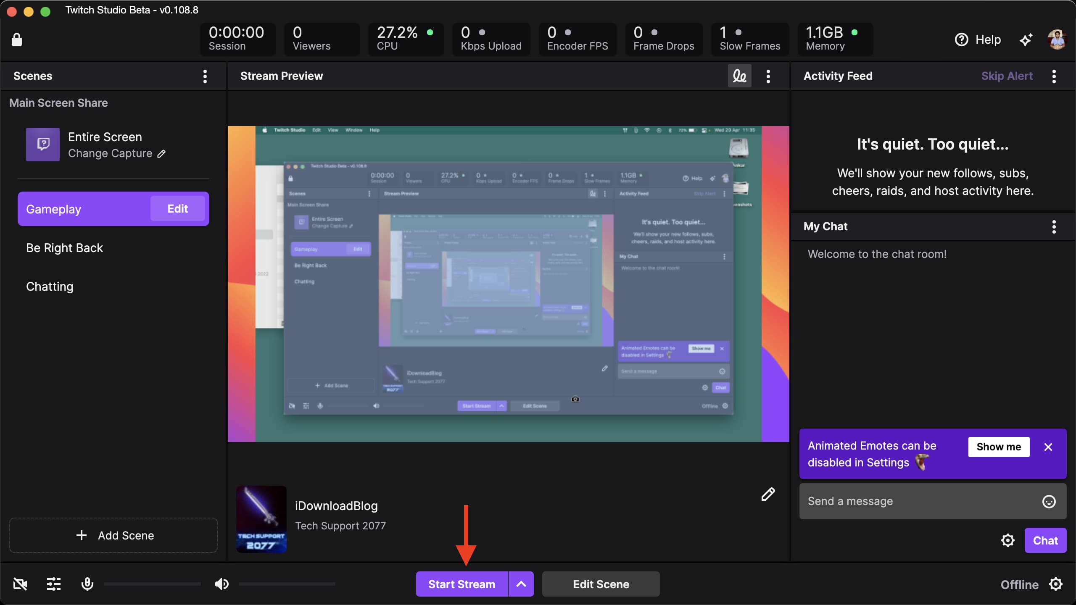Open stream settings gear near Offline
This screenshot has width=1076, height=605.
coord(1056,584)
